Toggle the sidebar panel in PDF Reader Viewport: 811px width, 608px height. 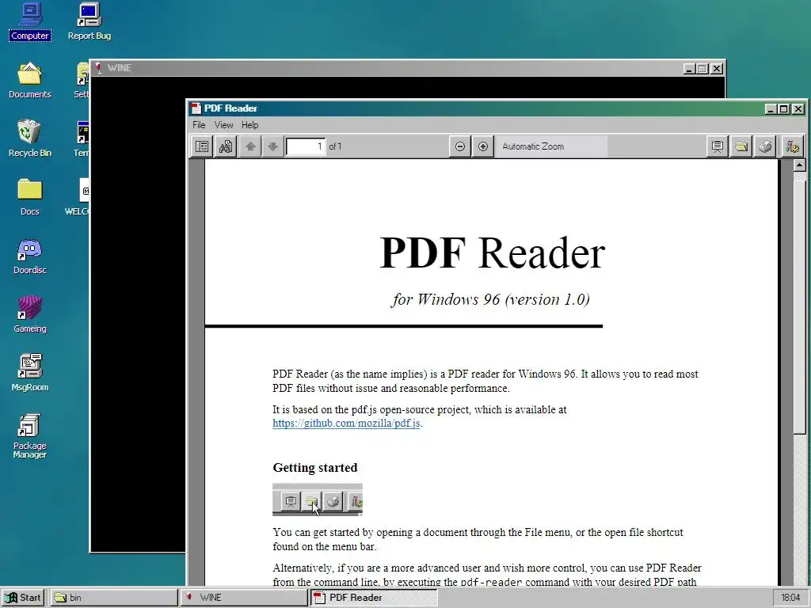point(202,146)
